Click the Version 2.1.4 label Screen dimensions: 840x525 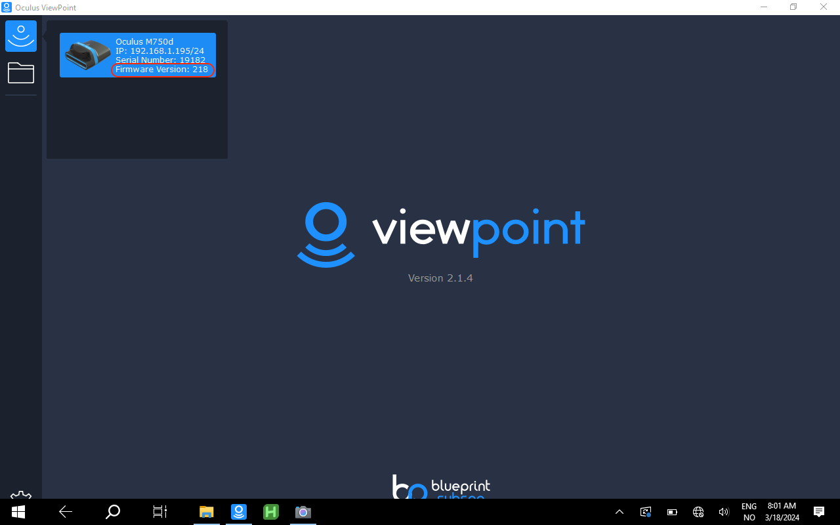click(x=440, y=278)
